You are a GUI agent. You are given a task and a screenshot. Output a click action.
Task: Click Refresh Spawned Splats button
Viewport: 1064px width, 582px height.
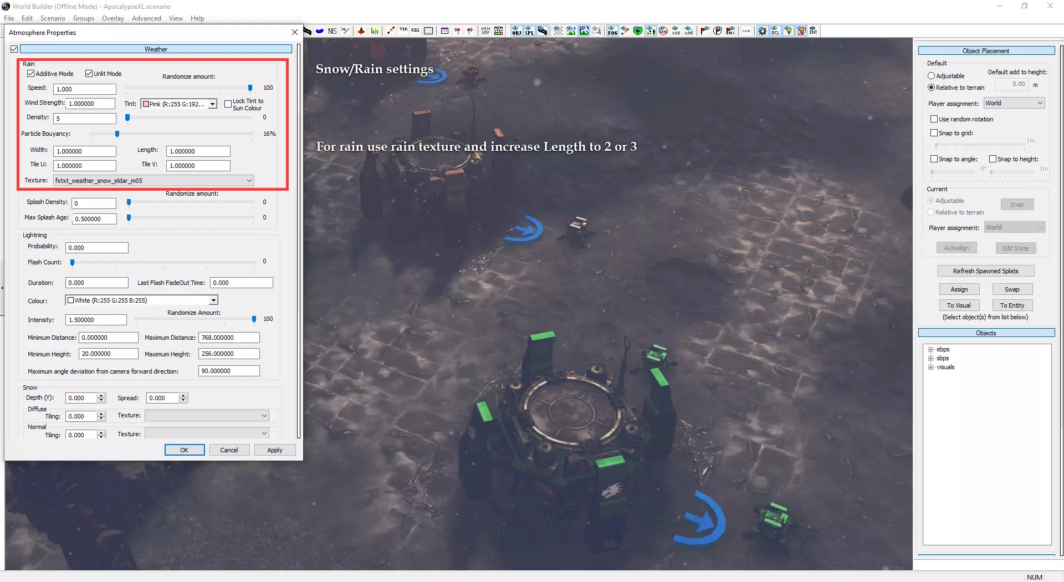click(986, 271)
